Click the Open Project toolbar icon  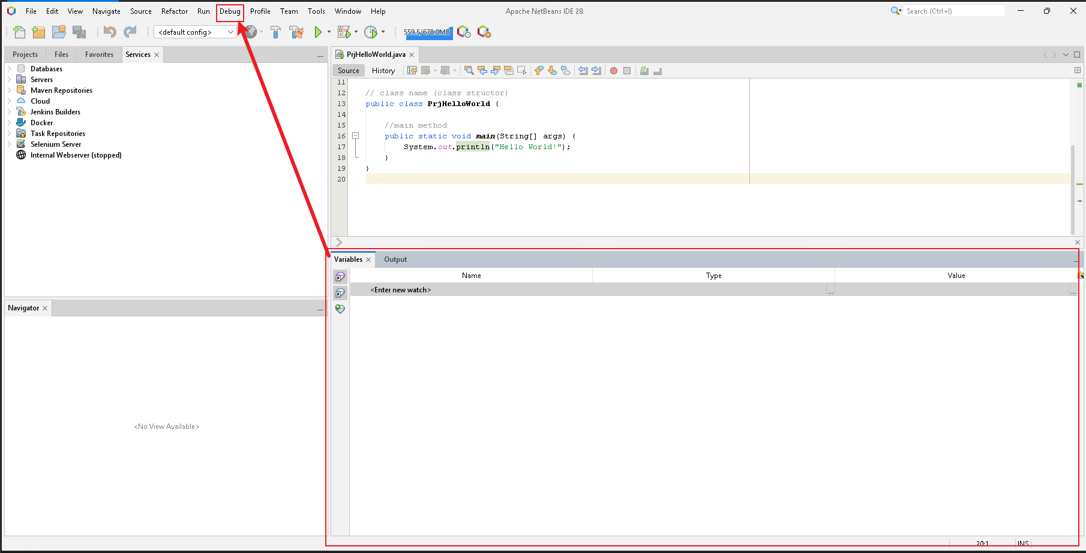pyautogui.click(x=59, y=32)
